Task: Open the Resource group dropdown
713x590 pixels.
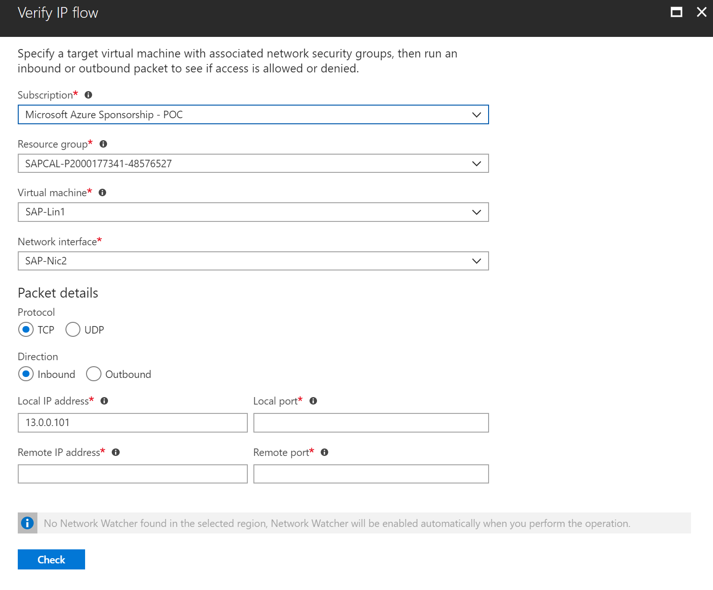Action: (253, 163)
